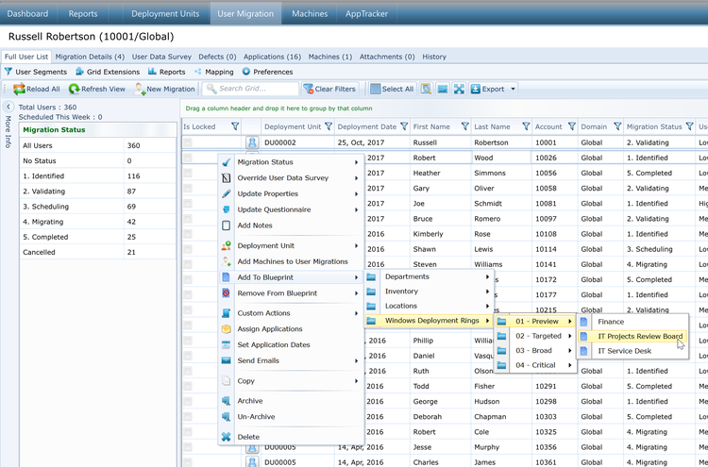708x467 pixels.
Task: Click account number 10291 cell
Action: 546,386
